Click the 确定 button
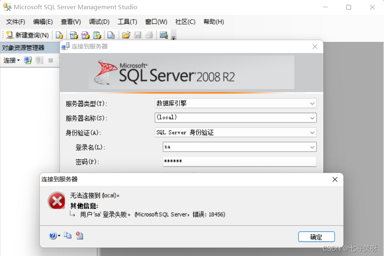 pyautogui.click(x=317, y=237)
